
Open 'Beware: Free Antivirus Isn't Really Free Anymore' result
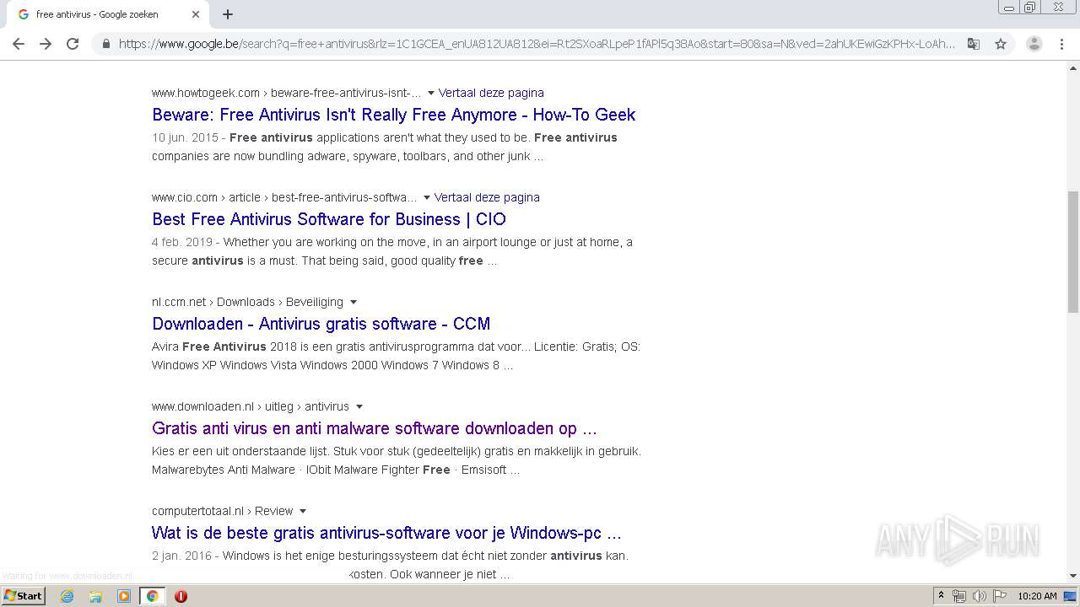click(x=393, y=115)
